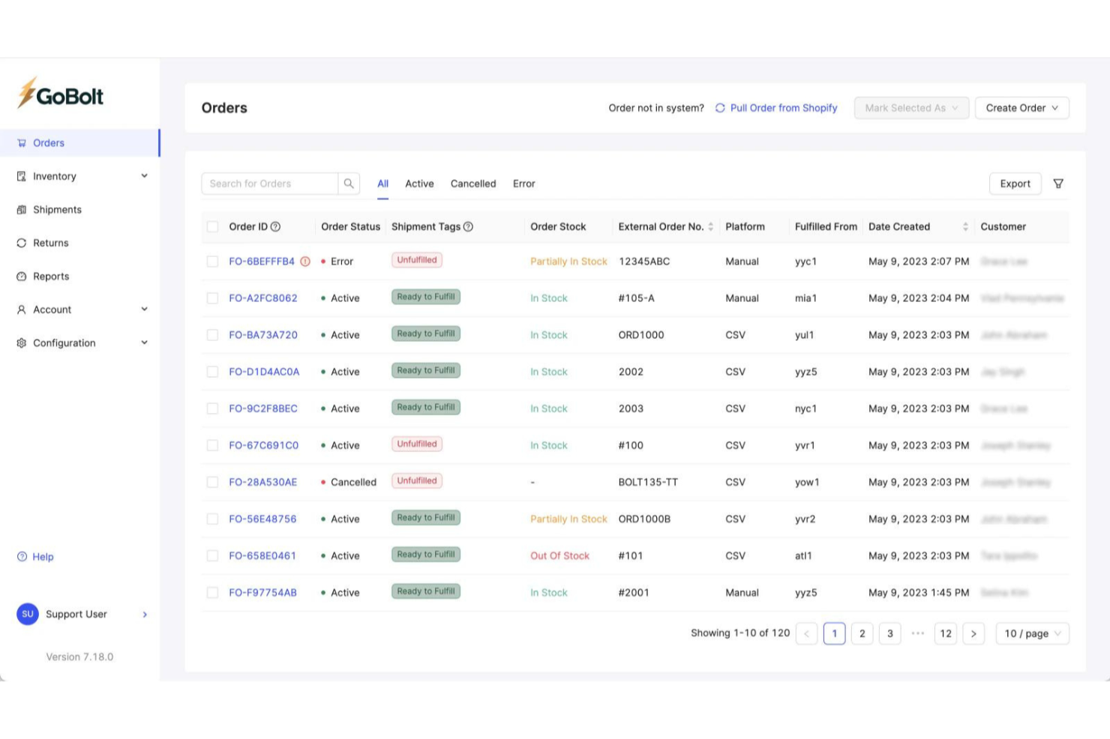This screenshot has height=739, width=1110.
Task: Select the Returns sidebar icon
Action: (x=22, y=242)
